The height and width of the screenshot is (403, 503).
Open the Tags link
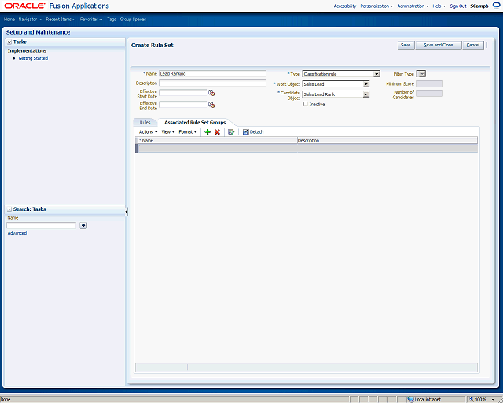pos(112,19)
